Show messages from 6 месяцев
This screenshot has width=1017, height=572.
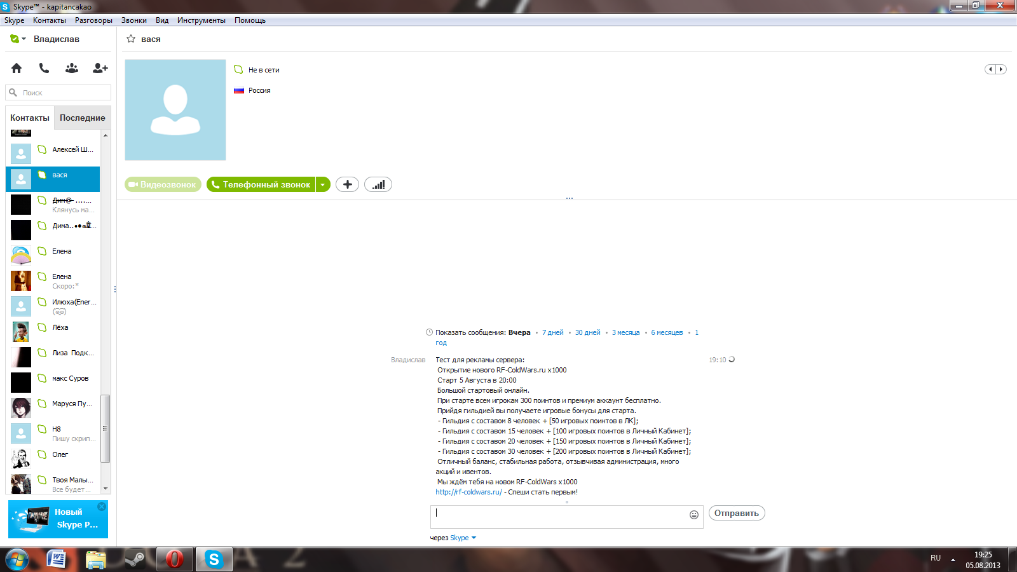pos(667,332)
